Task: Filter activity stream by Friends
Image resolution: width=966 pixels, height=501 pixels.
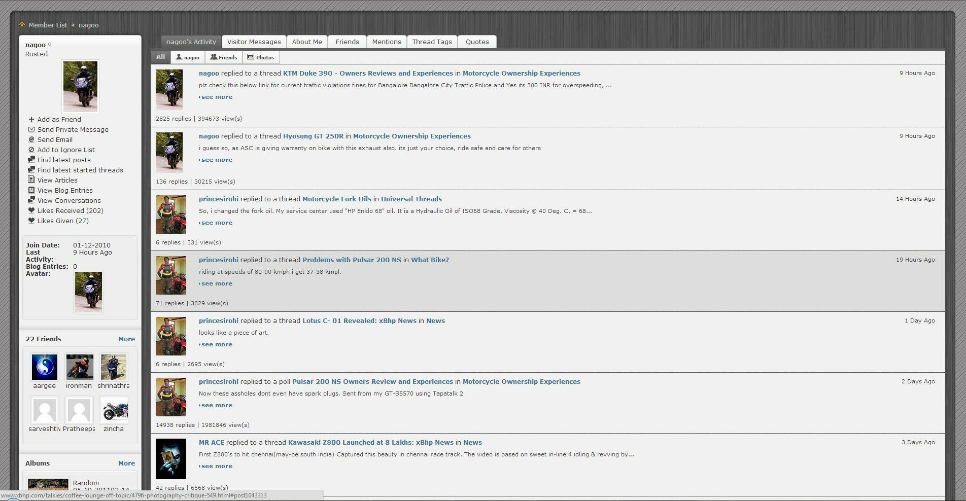Action: (224, 57)
